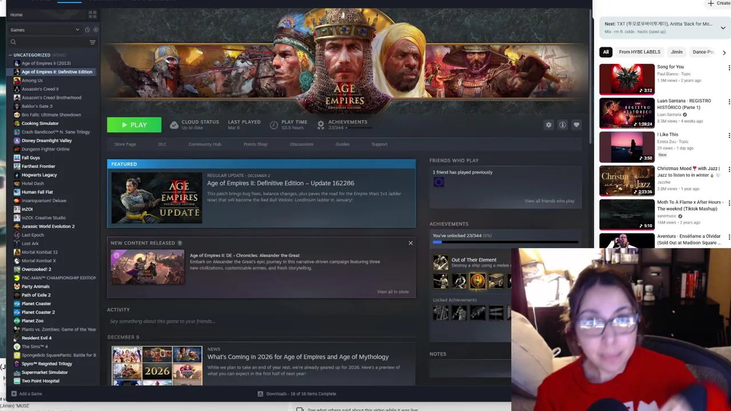Viewport: 731px width, 411px height.
Task: Select Assassin's Creed II in game list
Action: (x=40, y=89)
